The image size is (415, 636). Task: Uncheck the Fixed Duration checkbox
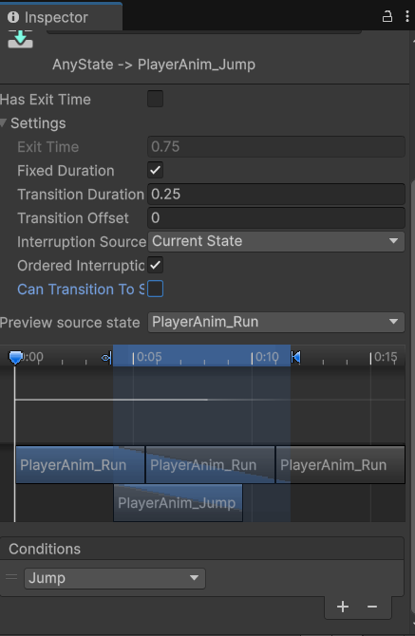pyautogui.click(x=156, y=170)
